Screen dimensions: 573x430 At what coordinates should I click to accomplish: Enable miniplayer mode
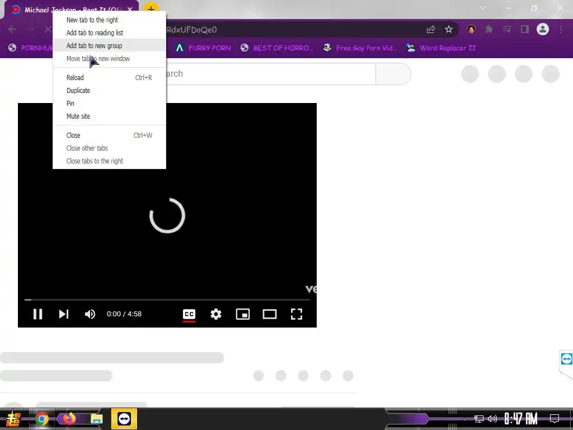pos(243,314)
